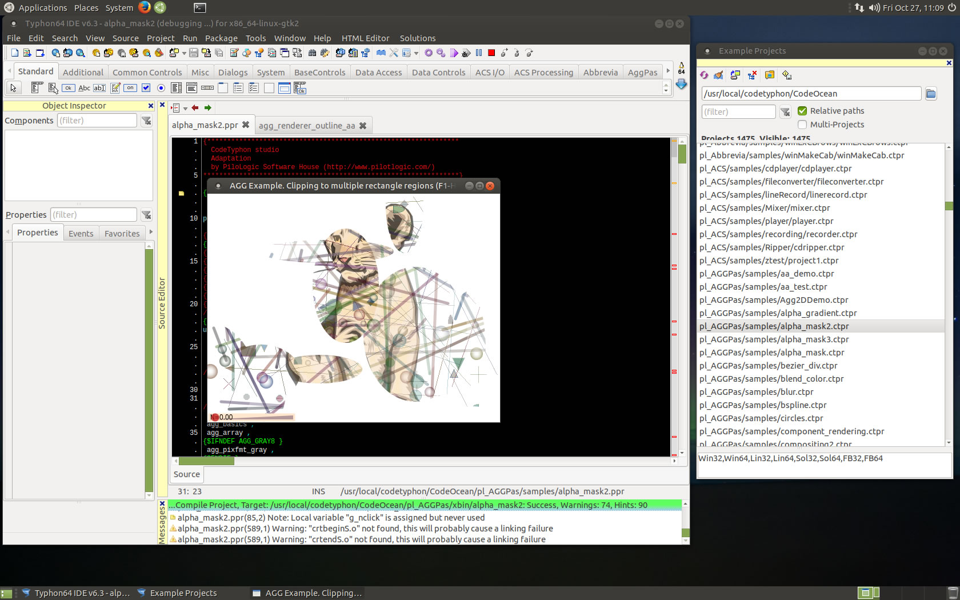The width and height of the screenshot is (960, 600).
Task: Select the TEdit 'abI' component icon
Action: pos(99,88)
